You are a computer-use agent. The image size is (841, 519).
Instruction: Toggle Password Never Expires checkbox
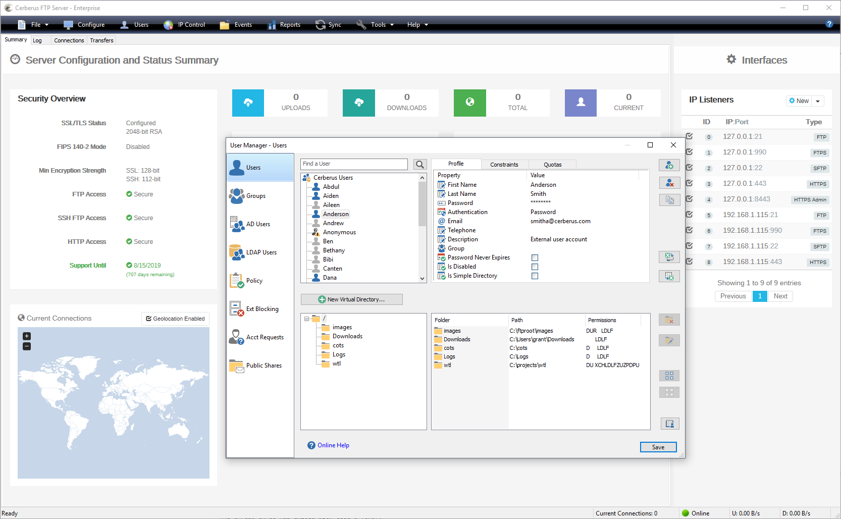[535, 258]
